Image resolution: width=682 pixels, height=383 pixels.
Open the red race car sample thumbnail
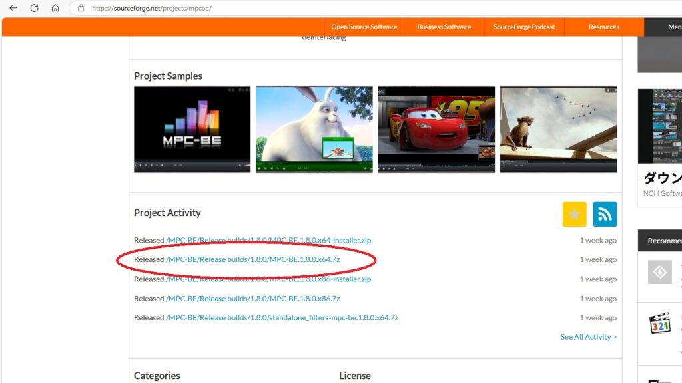[436, 130]
